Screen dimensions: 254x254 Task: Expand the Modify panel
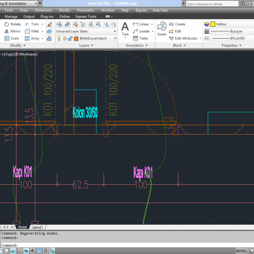(18, 46)
